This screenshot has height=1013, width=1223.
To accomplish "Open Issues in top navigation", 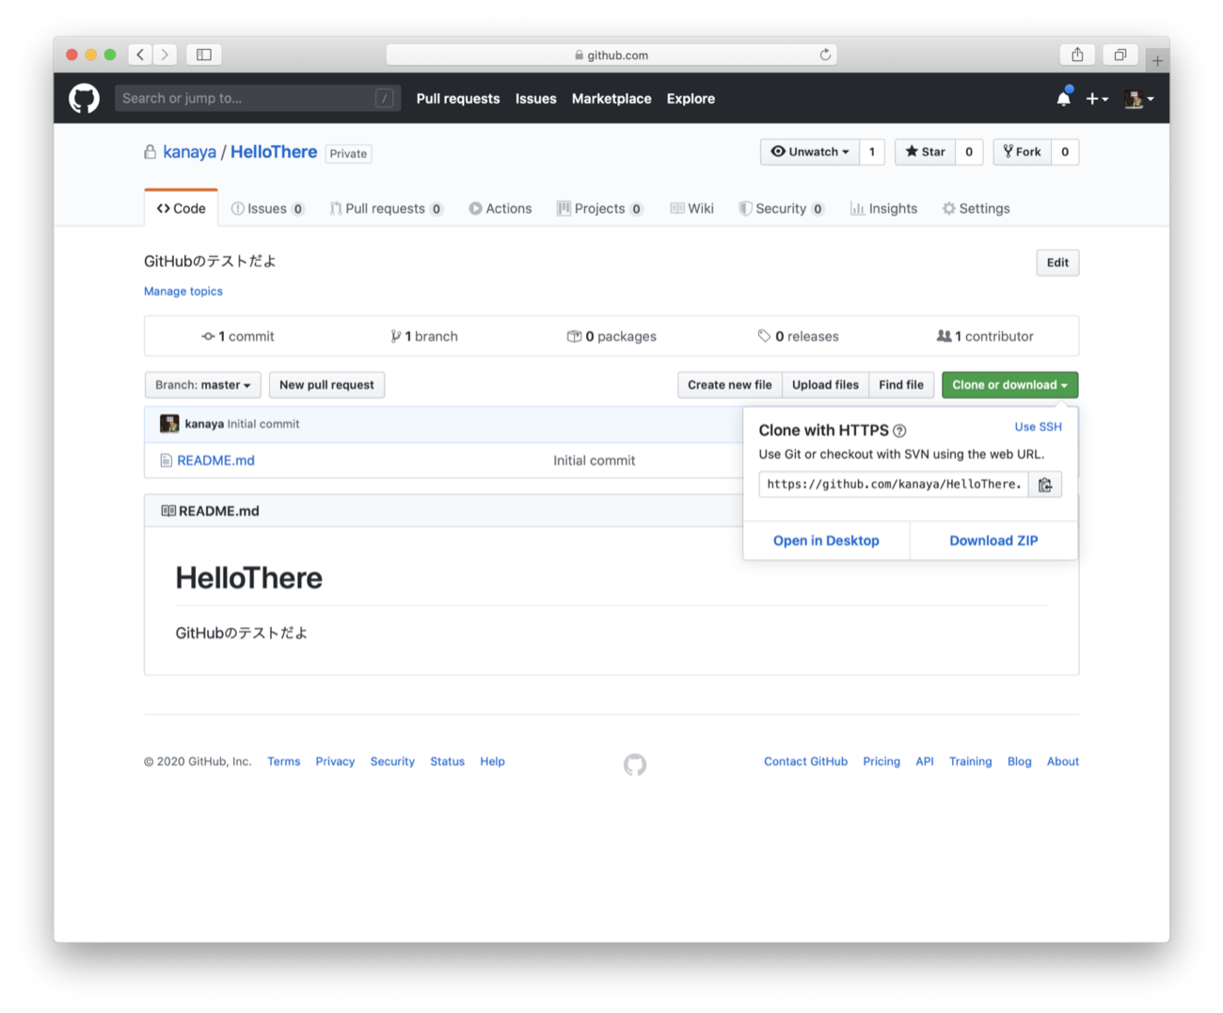I will point(535,98).
